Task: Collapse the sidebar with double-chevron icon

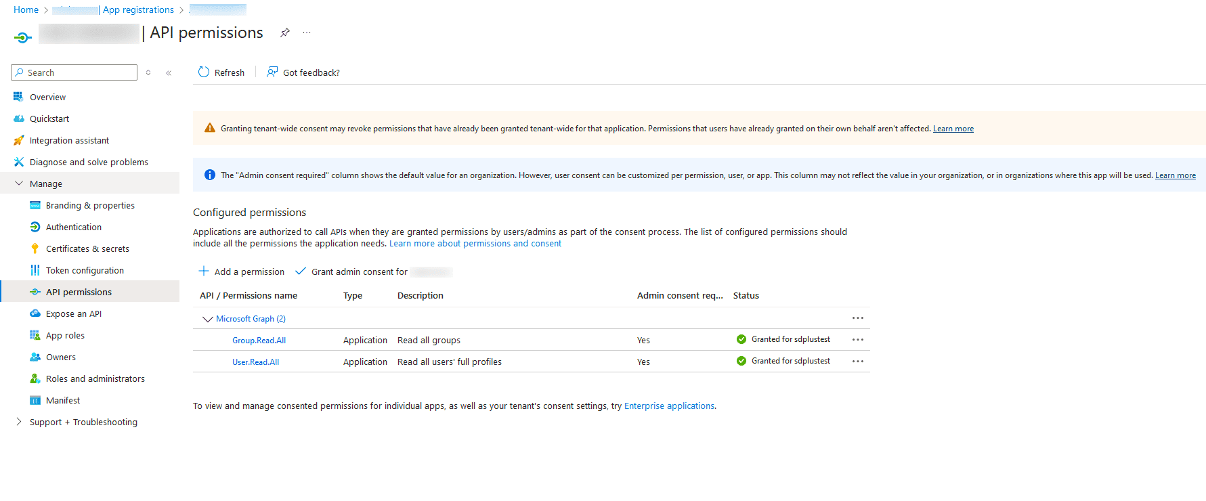Action: [x=169, y=73]
